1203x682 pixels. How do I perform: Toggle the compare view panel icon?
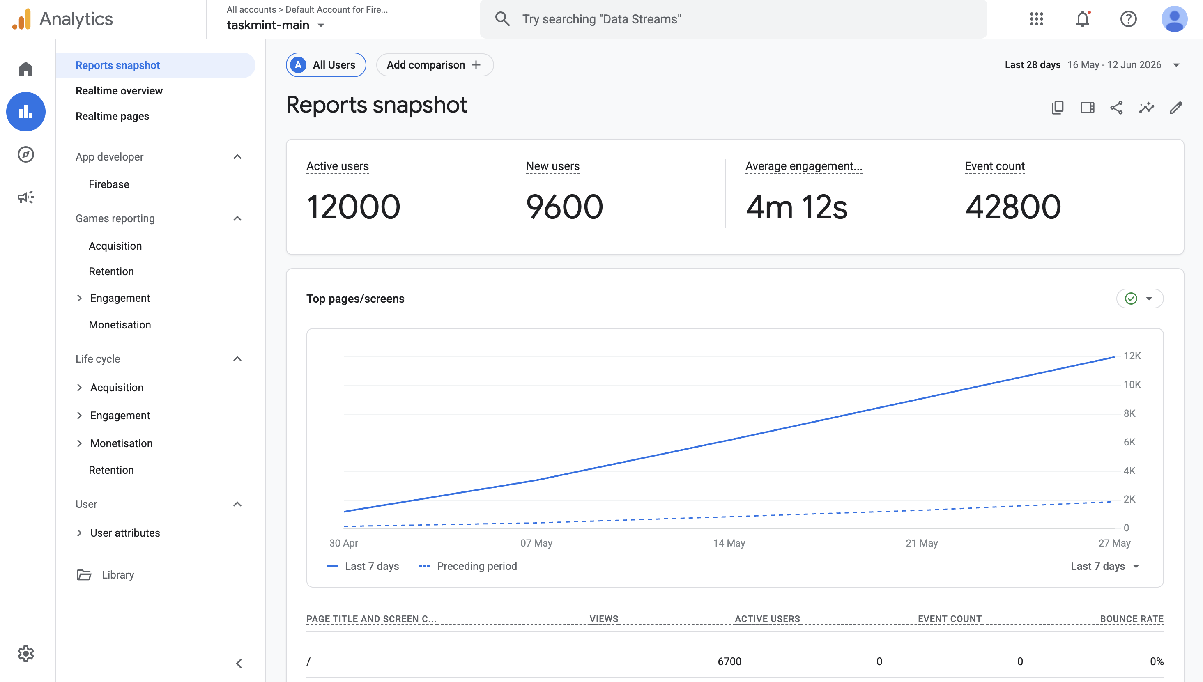(1087, 108)
